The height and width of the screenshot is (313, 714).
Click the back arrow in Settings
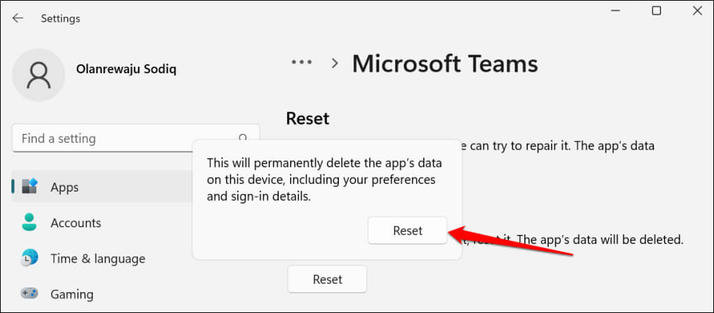click(x=17, y=18)
